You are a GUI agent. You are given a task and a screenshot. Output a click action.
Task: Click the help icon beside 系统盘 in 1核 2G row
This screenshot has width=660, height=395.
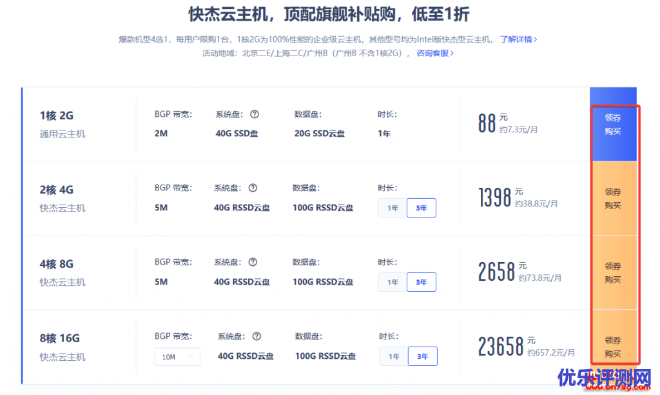pyautogui.click(x=255, y=114)
